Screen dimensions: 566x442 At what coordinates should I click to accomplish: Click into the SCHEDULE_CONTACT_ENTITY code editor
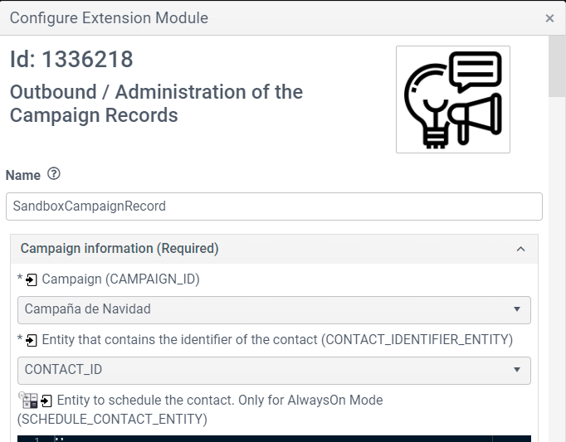274,438
